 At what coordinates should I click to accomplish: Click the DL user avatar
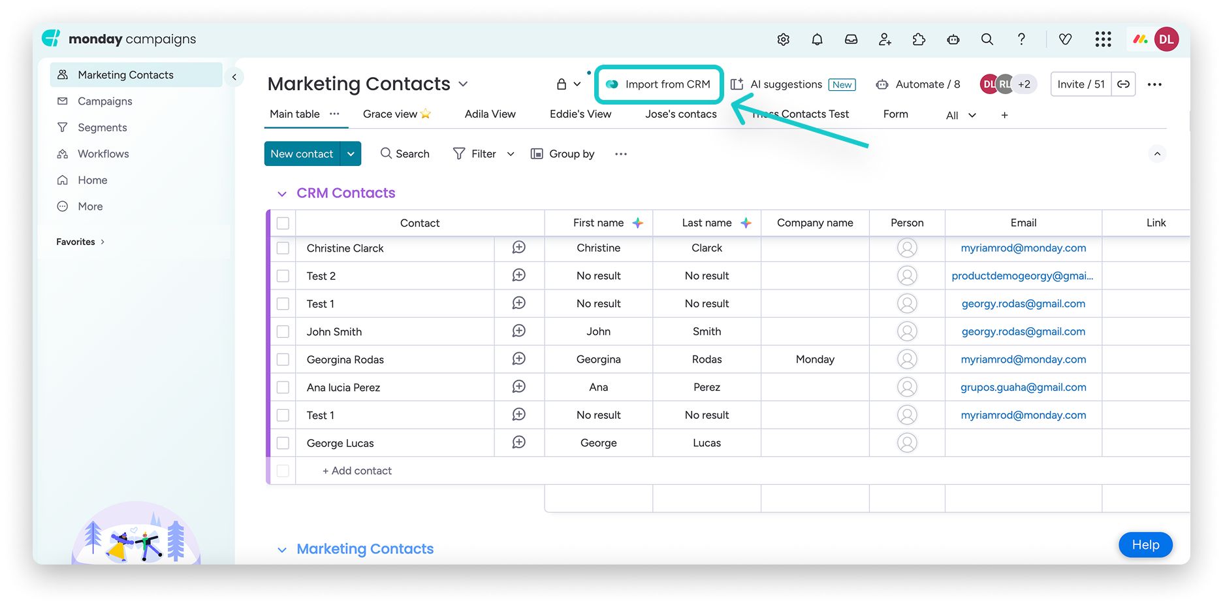pyautogui.click(x=1166, y=40)
